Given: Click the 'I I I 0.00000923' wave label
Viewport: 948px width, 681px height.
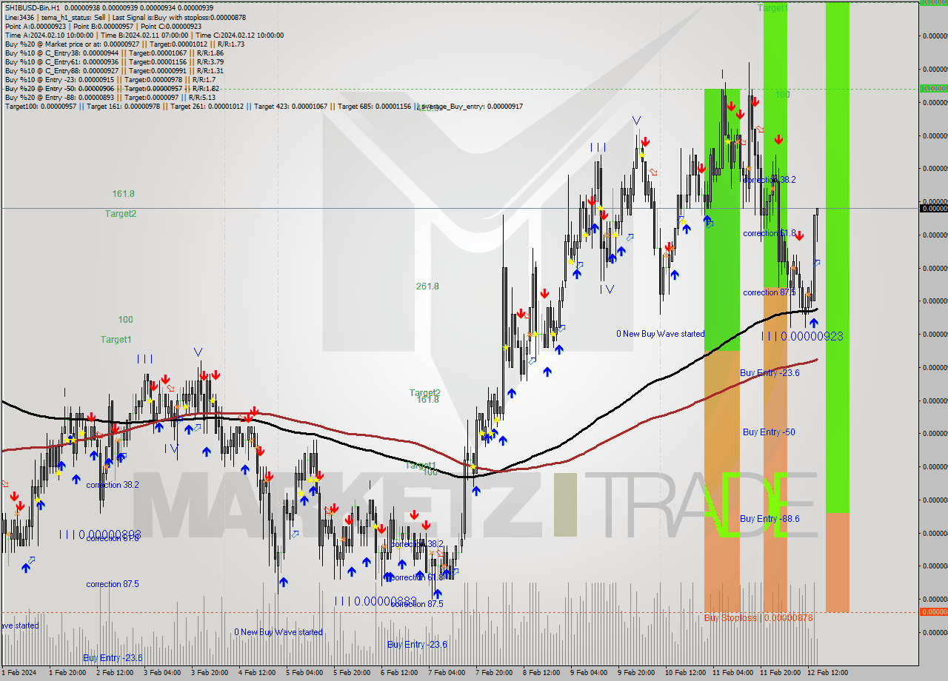Looking at the screenshot, I should tap(802, 336).
